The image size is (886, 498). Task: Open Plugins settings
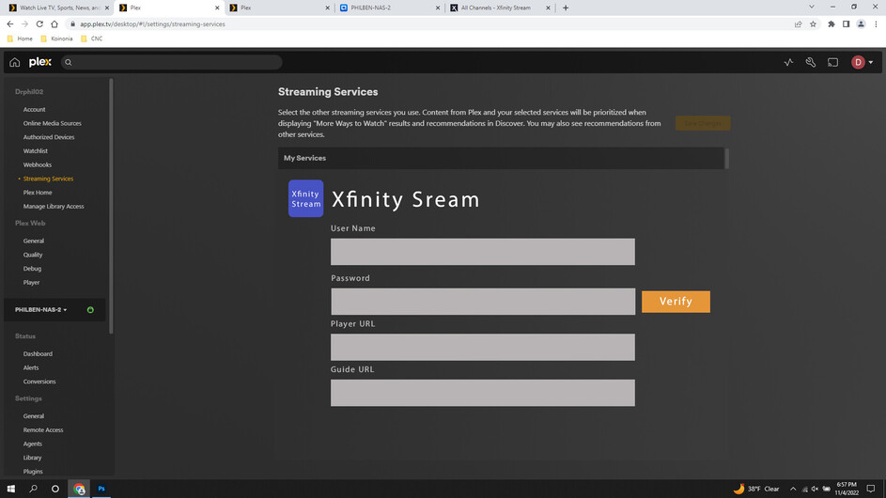coord(33,472)
